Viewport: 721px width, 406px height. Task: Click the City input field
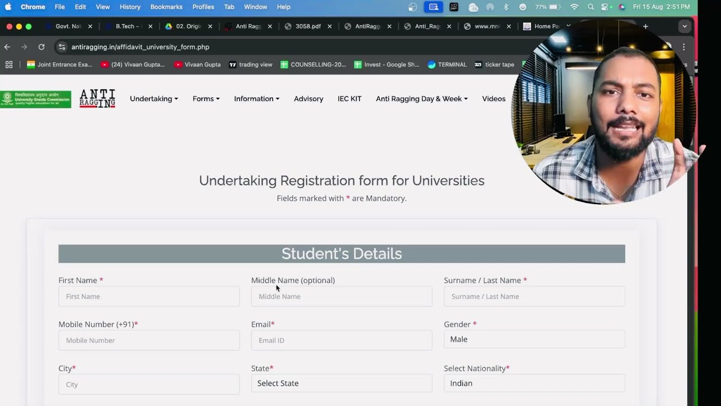[x=149, y=384]
